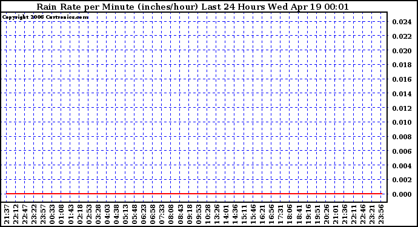Click the 04:38 time label
Screen dimensions: 418x227
point(116,214)
